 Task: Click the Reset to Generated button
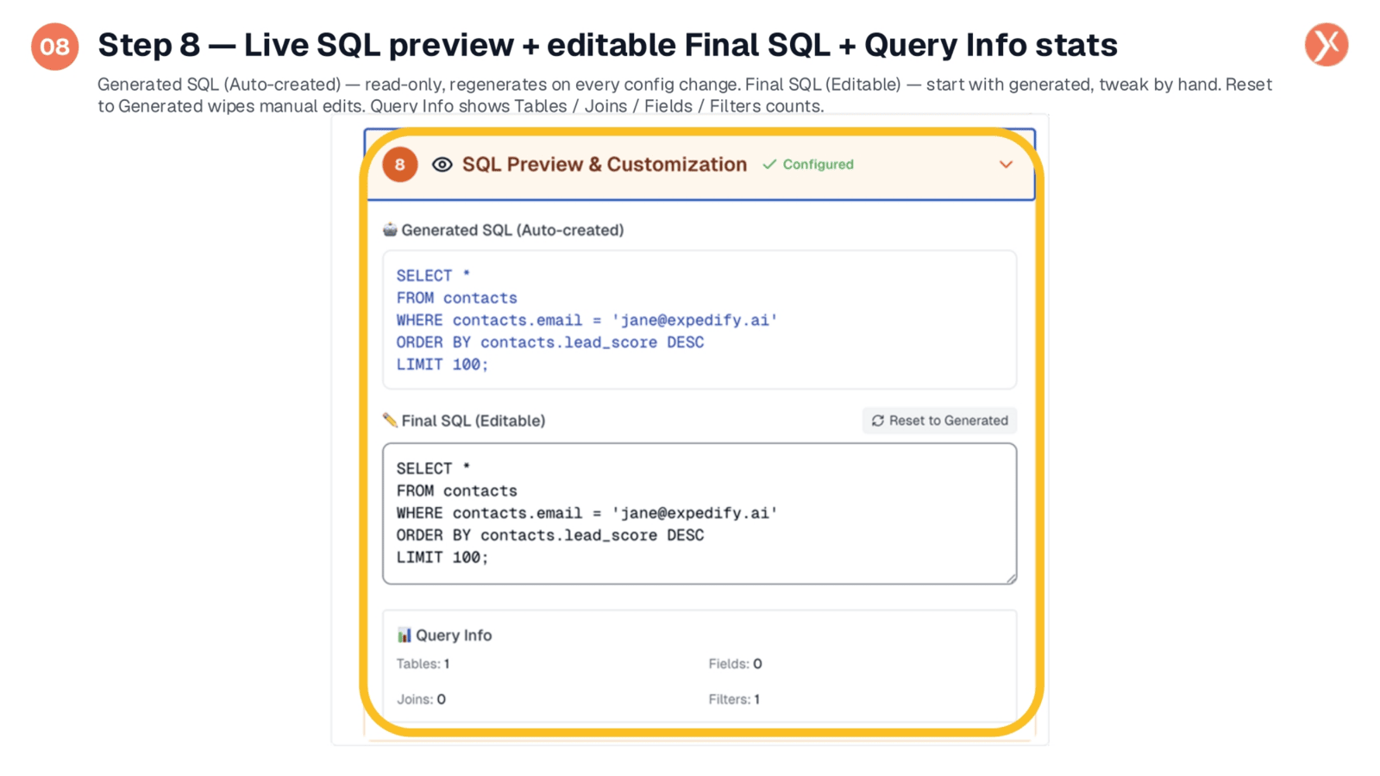click(x=939, y=421)
